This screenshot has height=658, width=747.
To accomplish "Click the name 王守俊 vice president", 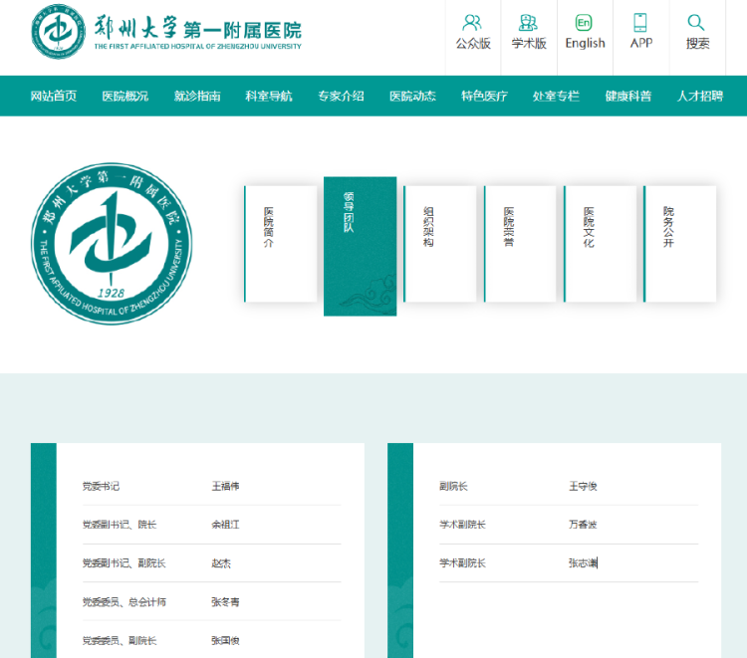I will click(583, 487).
